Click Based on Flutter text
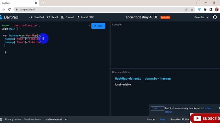Screen dimensions: 220x123 180,119
